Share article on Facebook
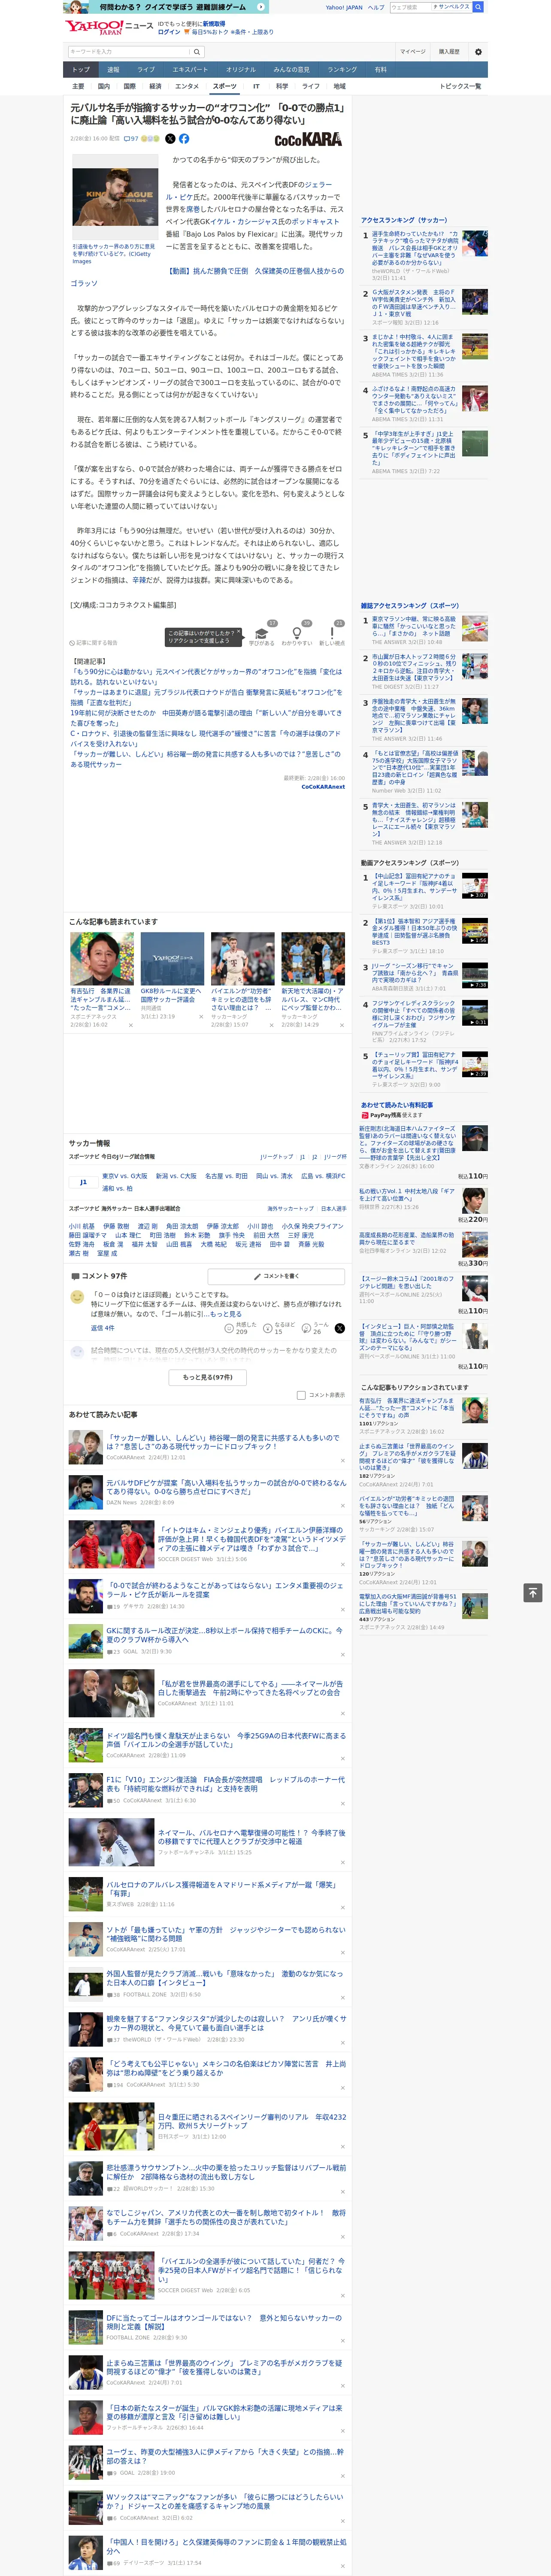 click(184, 139)
